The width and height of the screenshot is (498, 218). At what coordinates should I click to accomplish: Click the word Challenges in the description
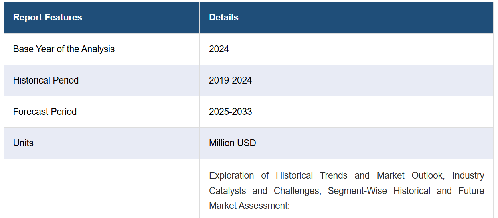coord(297,191)
